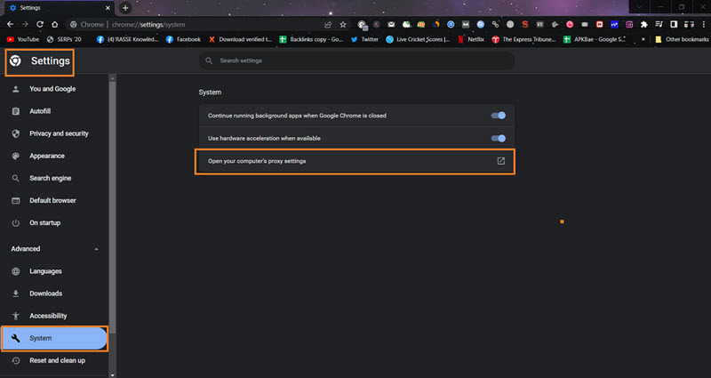711x378 pixels.
Task: Open the media control playlist icon
Action: [659, 25]
